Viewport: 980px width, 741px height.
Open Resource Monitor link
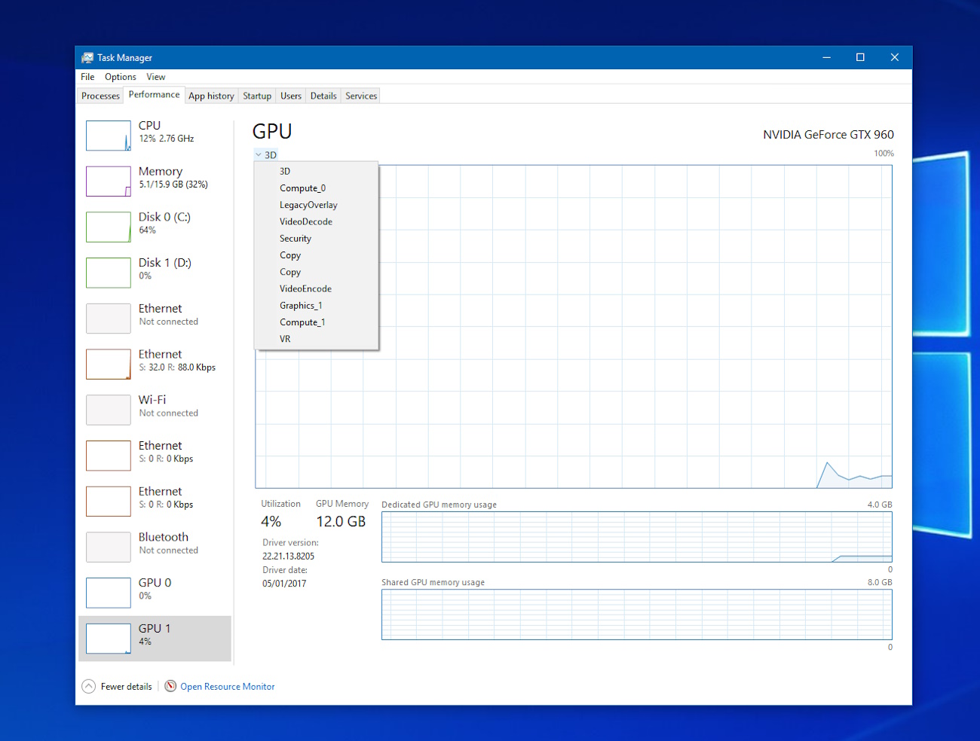(228, 687)
